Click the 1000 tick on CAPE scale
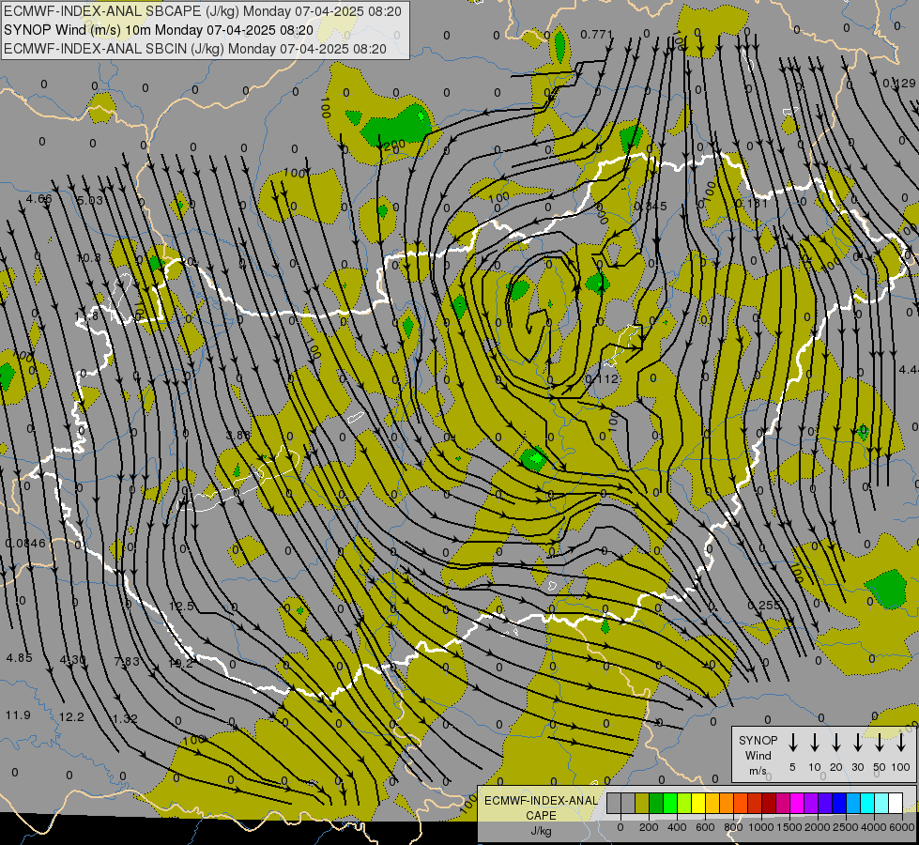This screenshot has height=845, width=919. [x=761, y=827]
